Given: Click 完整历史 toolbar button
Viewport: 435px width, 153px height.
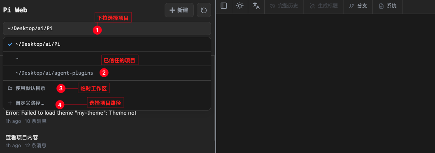Looking at the screenshot, I should [284, 6].
